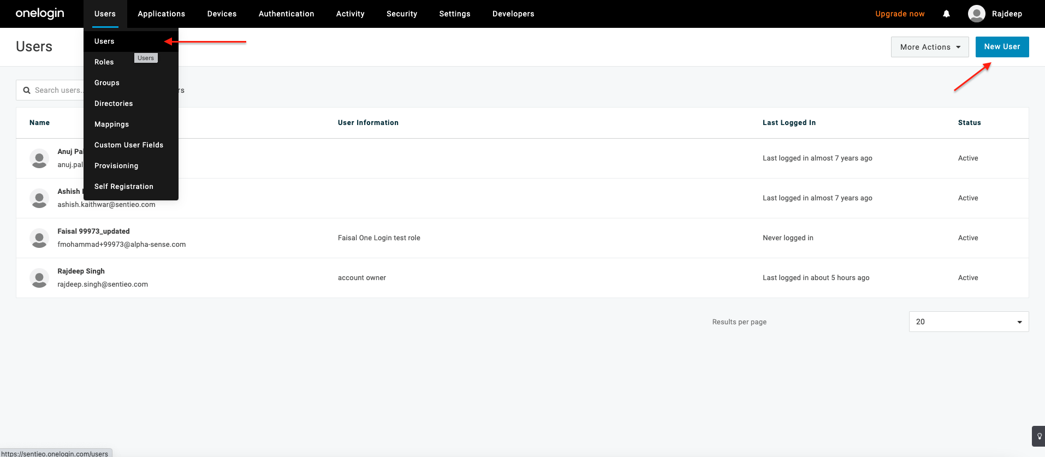The image size is (1045, 457).
Task: Click the search magnifier icon
Action: point(26,90)
